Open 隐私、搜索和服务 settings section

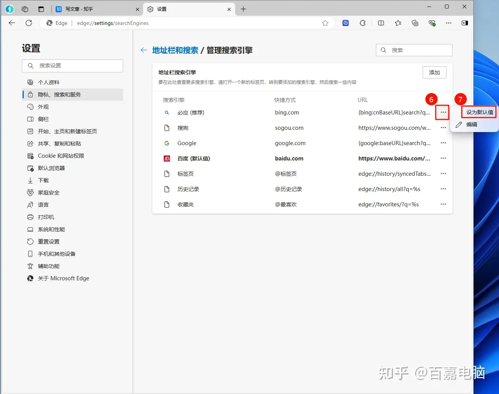pyautogui.click(x=72, y=95)
